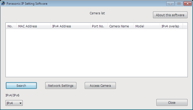The width and height of the screenshot is (193, 110).
Task: Click the title bar text Panasonic IP Setting Software
Action: (x=27, y=4)
